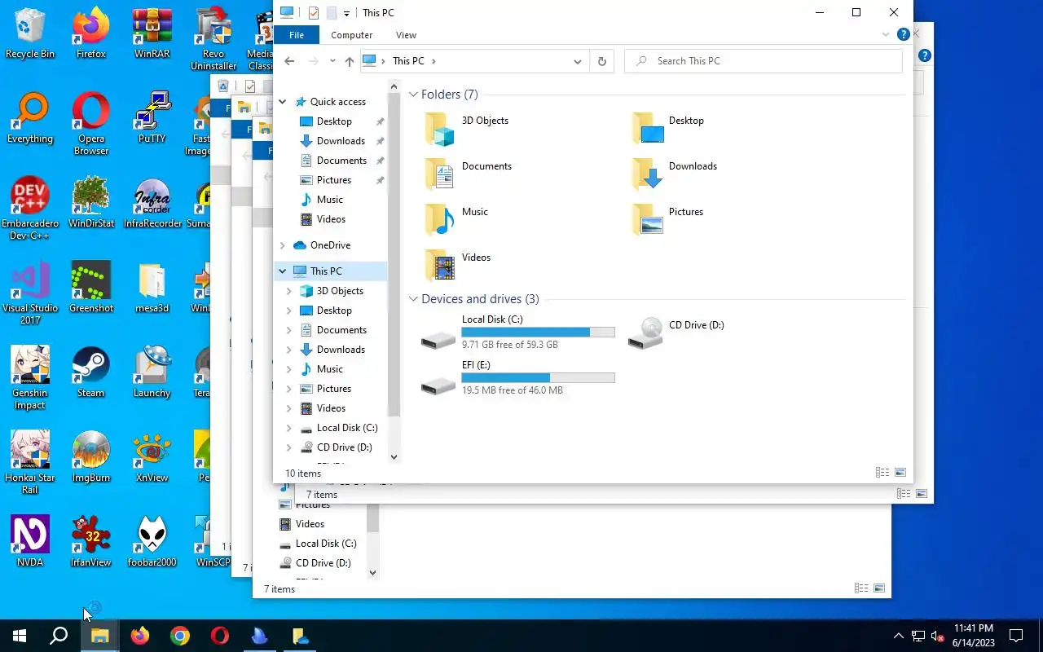Screen dimensions: 1043x652
Task: Open the notification center icon
Action: click(1016, 636)
